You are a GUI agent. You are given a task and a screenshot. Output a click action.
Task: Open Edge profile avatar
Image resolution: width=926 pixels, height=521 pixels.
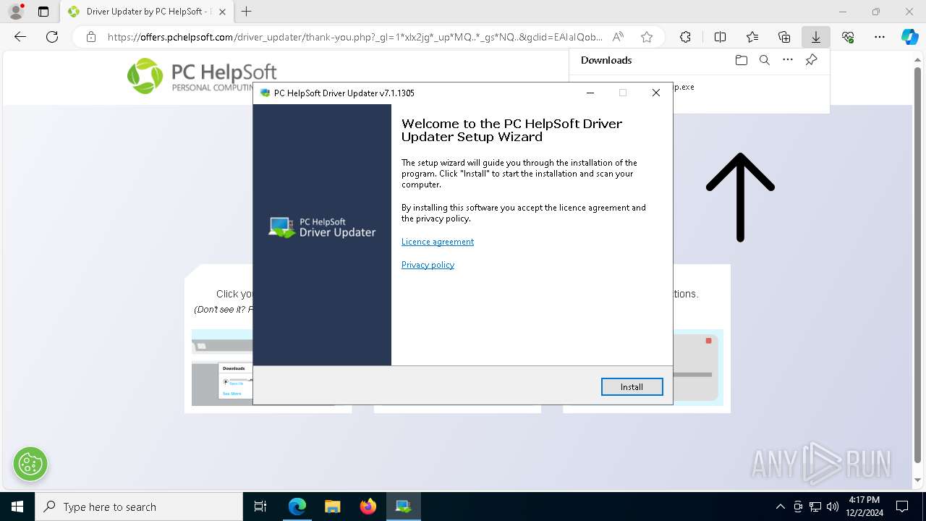16,12
